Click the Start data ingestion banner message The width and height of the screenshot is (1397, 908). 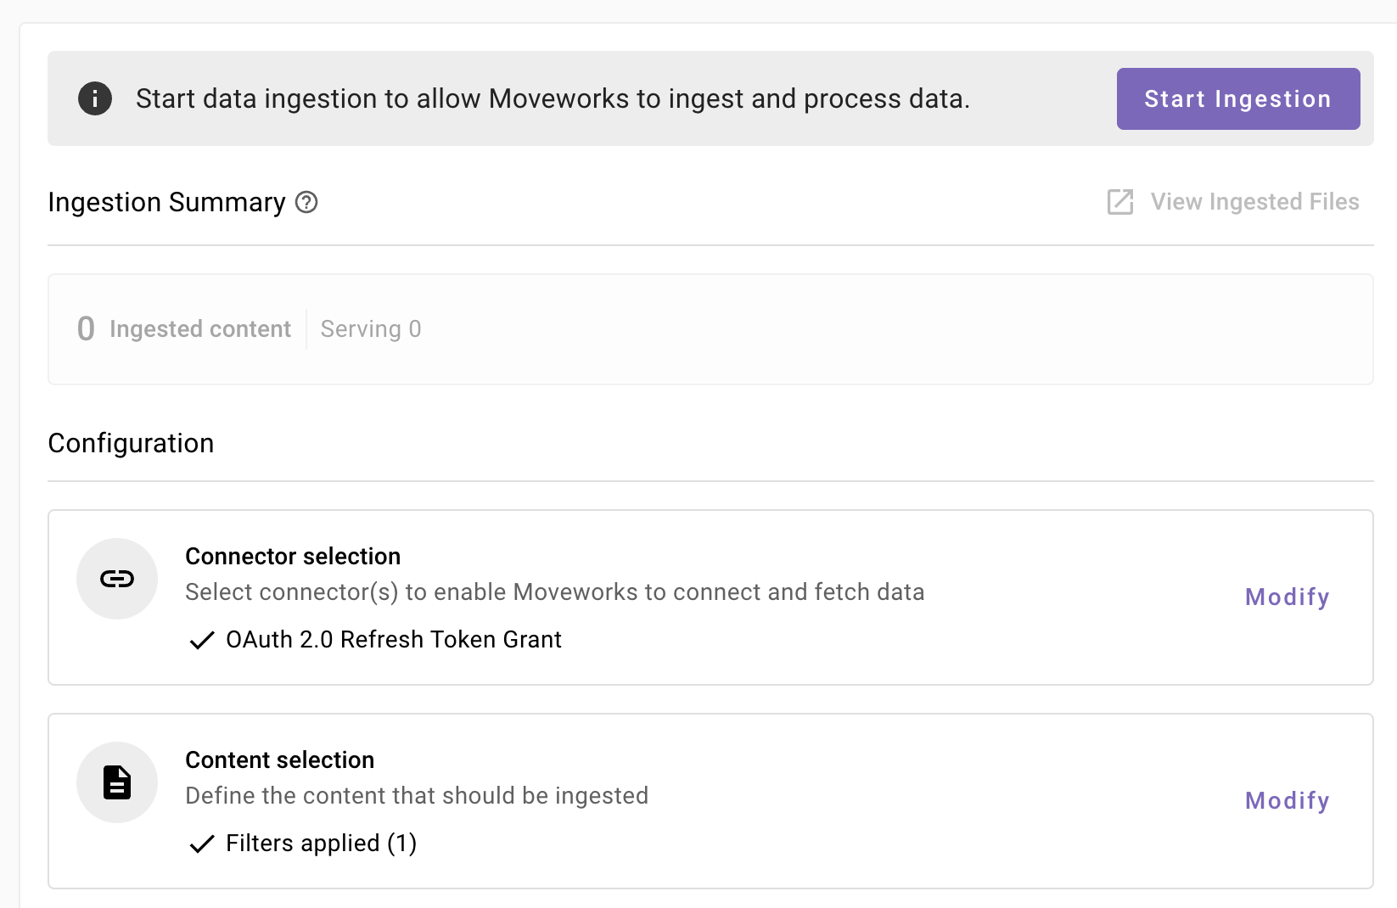pyautogui.click(x=553, y=99)
